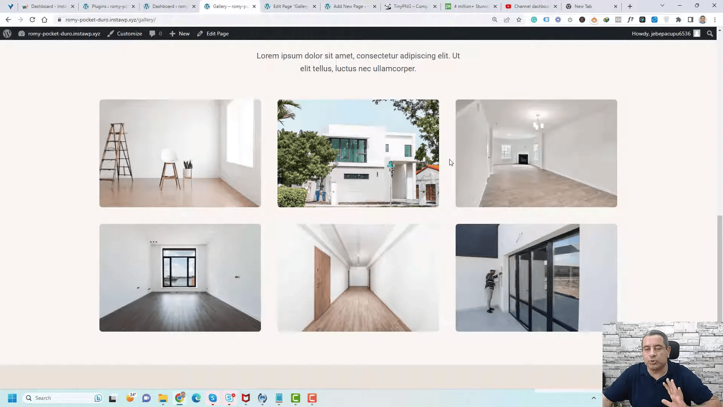Viewport: 723px width, 407px height.
Task: Open McAfee from the taskbar
Action: point(246,398)
